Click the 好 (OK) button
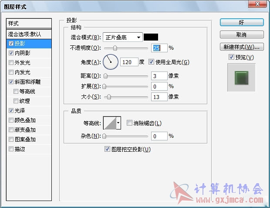 (242, 22)
